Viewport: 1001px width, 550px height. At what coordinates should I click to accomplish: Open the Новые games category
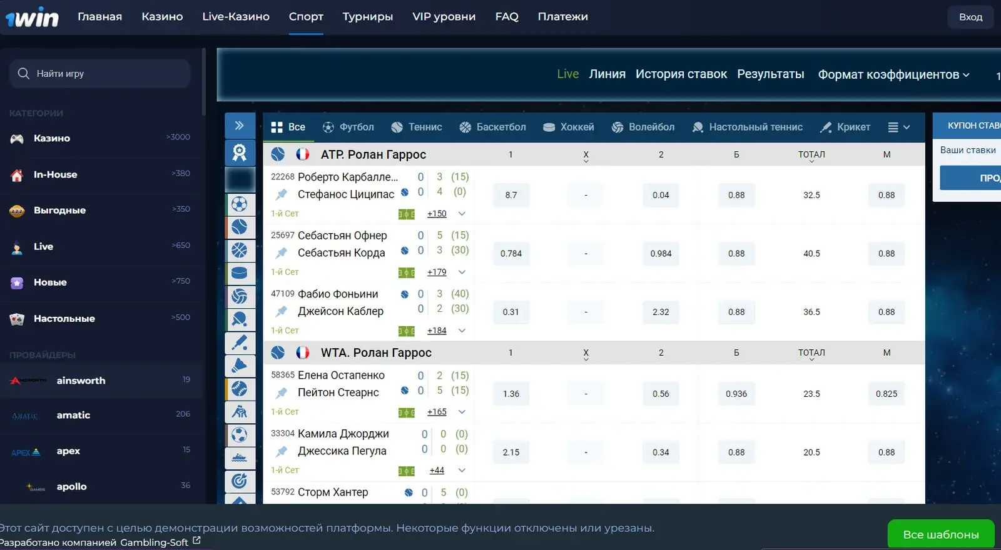[101, 282]
